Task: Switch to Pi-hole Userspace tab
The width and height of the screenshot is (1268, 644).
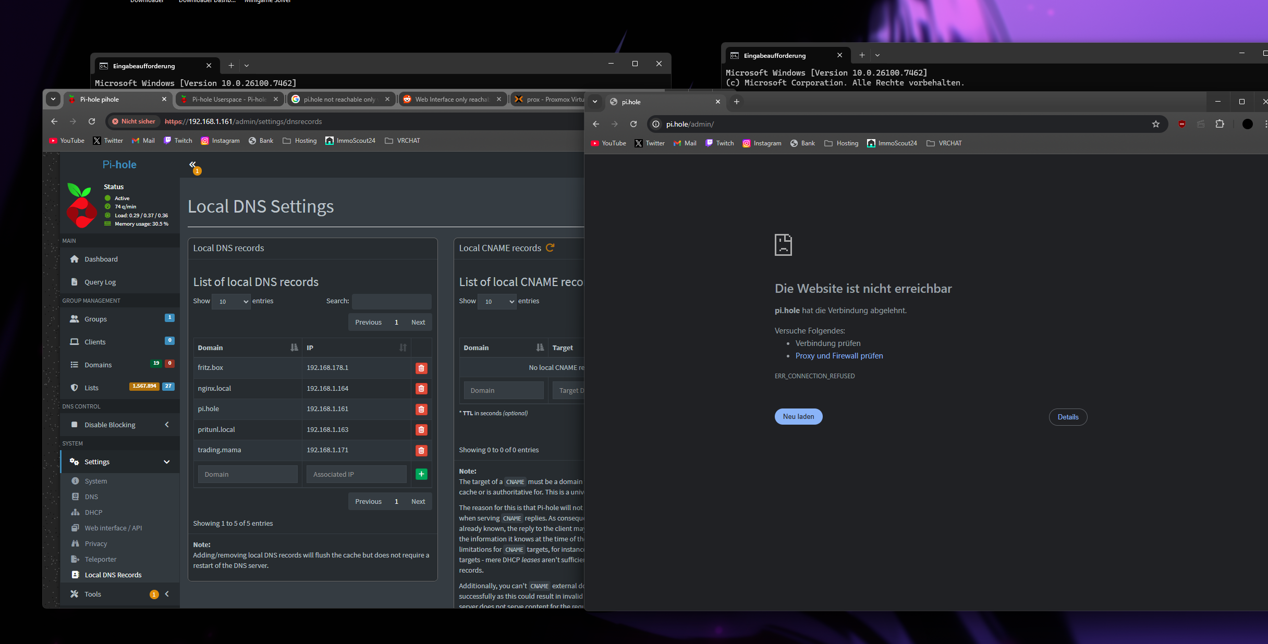Action: [x=229, y=99]
